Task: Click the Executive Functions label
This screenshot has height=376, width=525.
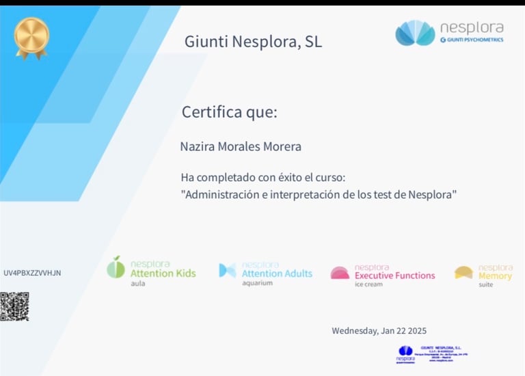Action: coord(394,276)
